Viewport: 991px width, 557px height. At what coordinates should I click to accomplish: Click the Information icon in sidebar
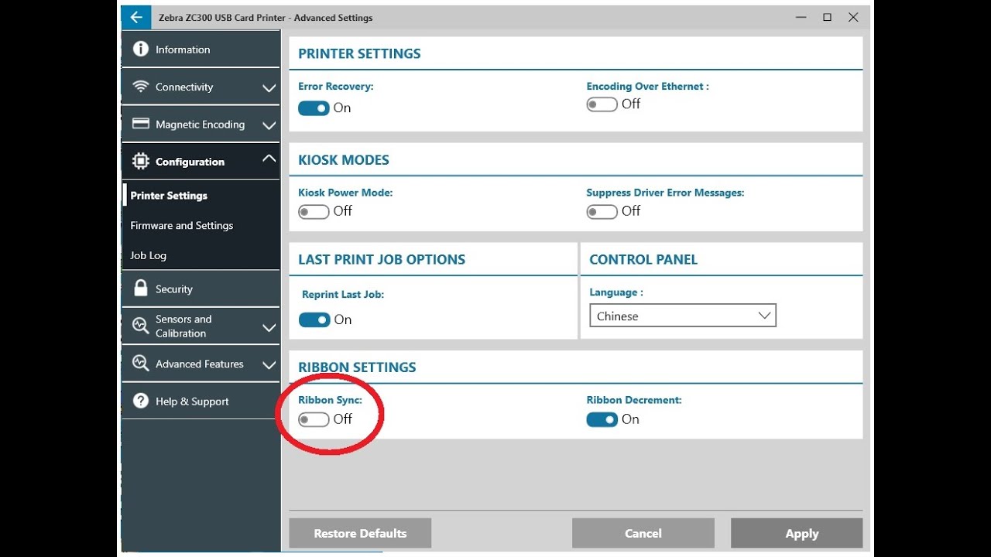pyautogui.click(x=140, y=49)
